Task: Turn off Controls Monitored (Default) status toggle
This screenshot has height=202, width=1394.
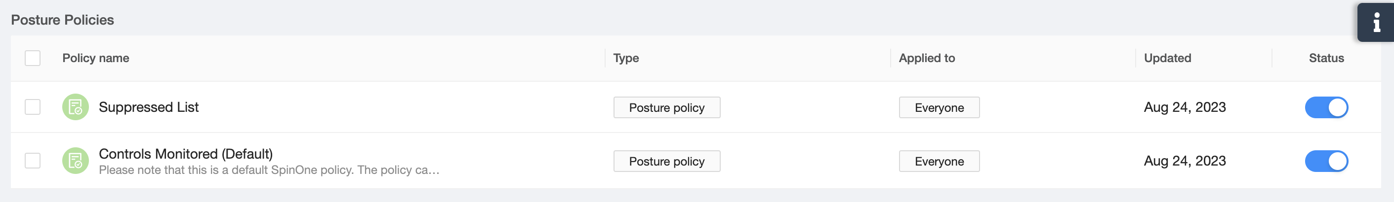Action: (1326, 162)
